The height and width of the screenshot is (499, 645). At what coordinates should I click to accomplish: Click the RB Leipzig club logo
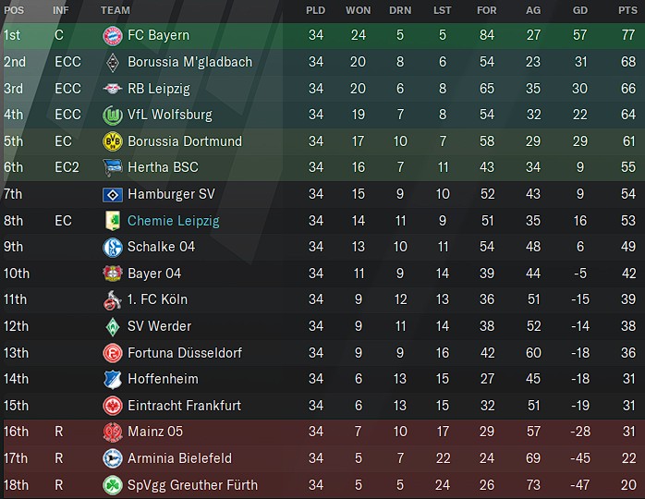113,89
